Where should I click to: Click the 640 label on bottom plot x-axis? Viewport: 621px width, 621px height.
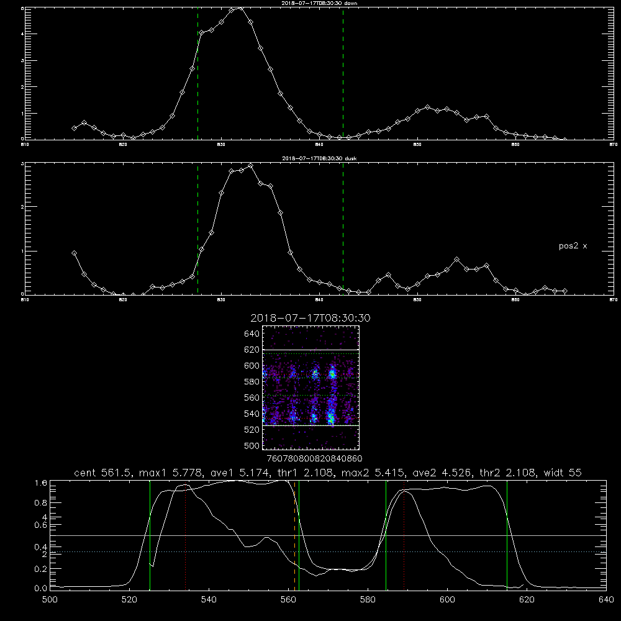(x=606, y=600)
